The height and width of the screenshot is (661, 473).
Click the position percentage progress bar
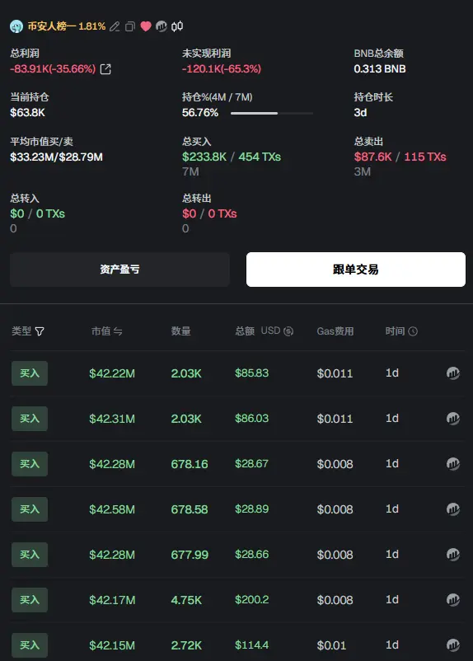pyautogui.click(x=272, y=113)
